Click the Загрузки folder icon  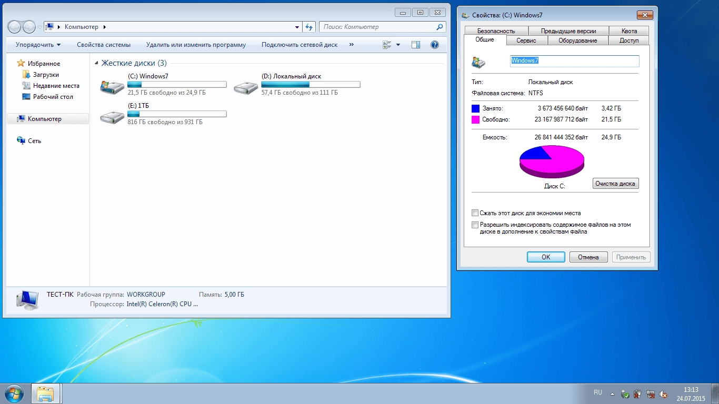click(26, 75)
